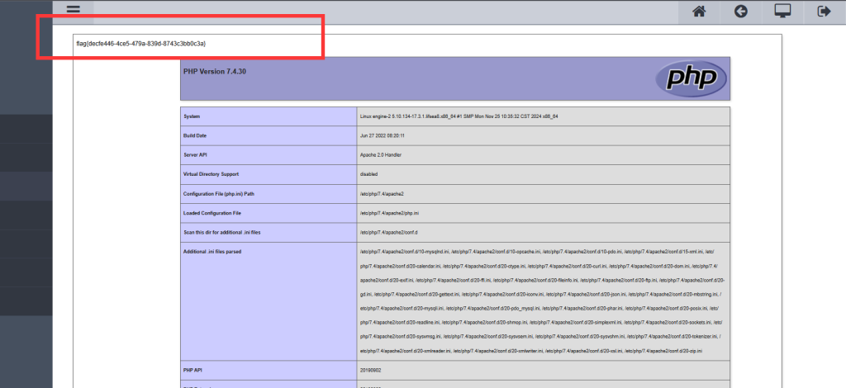Select the '/etc/php/7.4/apache2/php.ini' value
This screenshot has width=846, height=388.
[x=389, y=213]
